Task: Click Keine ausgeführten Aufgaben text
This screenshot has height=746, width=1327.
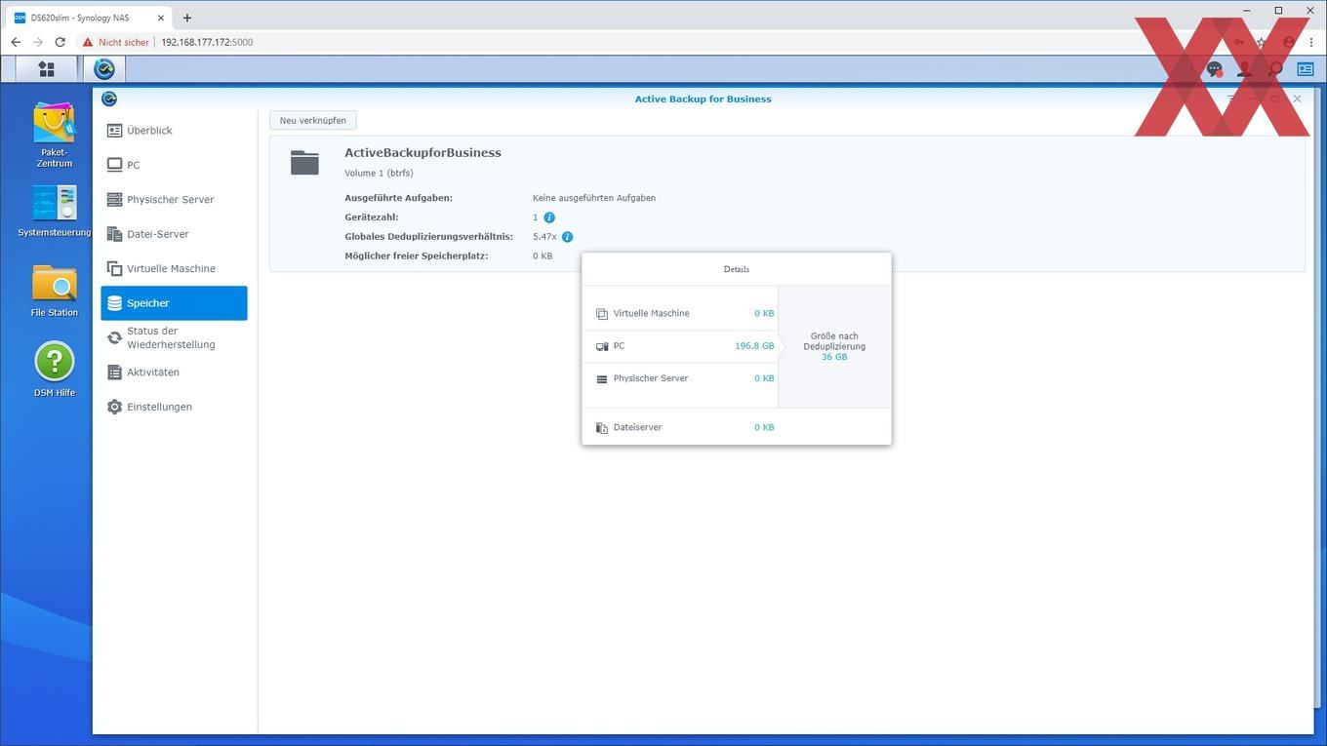Action: click(x=594, y=198)
